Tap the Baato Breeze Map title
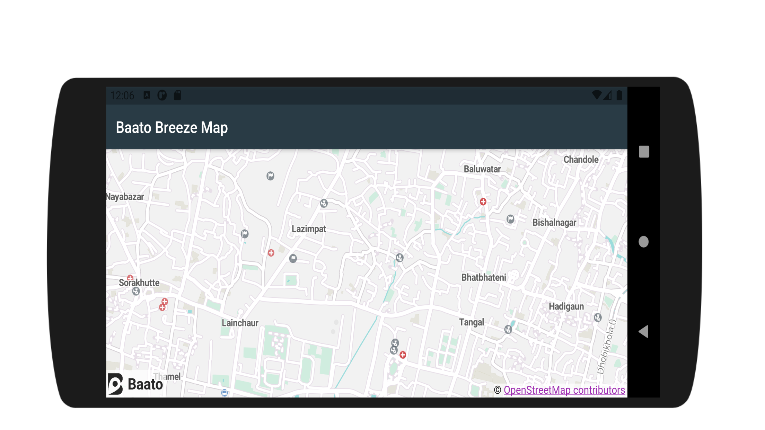This screenshot has height=430, width=765. point(172,127)
